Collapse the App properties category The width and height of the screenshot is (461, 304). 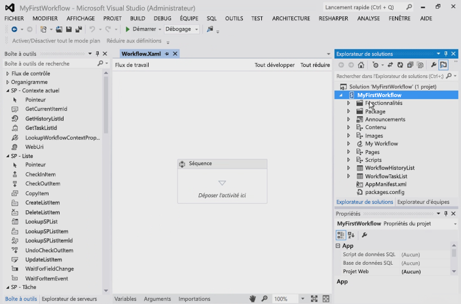coord(338,246)
